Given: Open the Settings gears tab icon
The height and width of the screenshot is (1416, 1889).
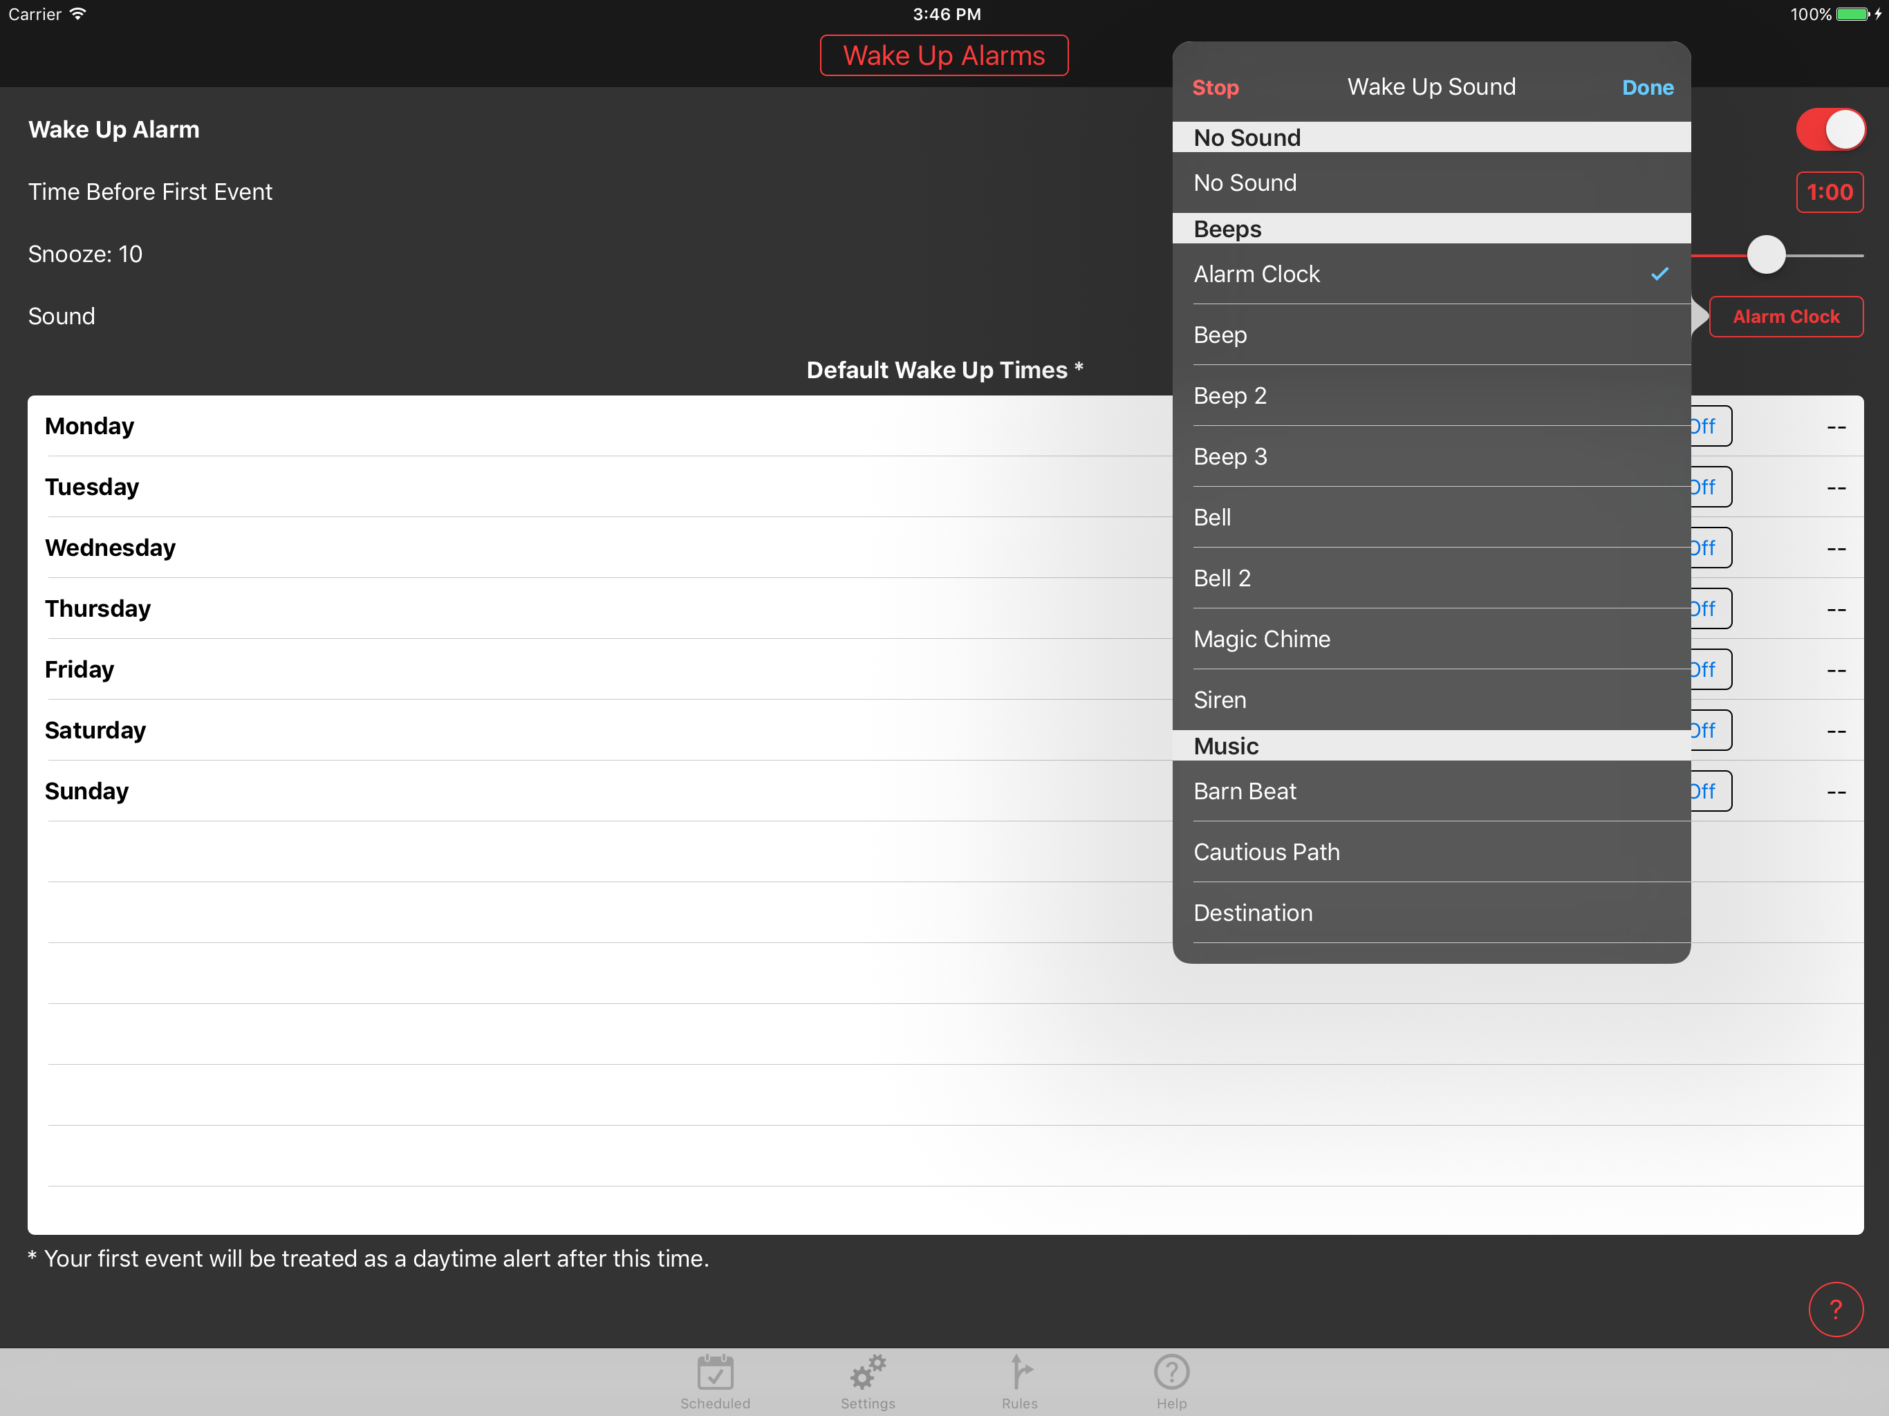Looking at the screenshot, I should click(868, 1372).
